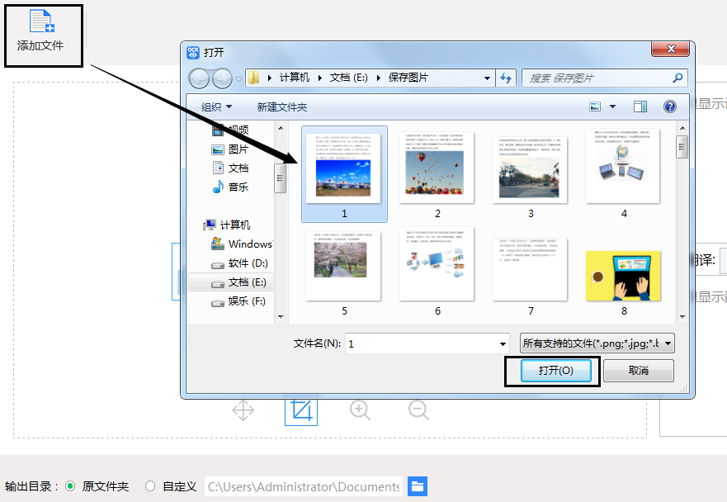Image resolution: width=727 pixels, height=502 pixels.
Task: Open the file type filter dropdown
Action: tap(597, 343)
